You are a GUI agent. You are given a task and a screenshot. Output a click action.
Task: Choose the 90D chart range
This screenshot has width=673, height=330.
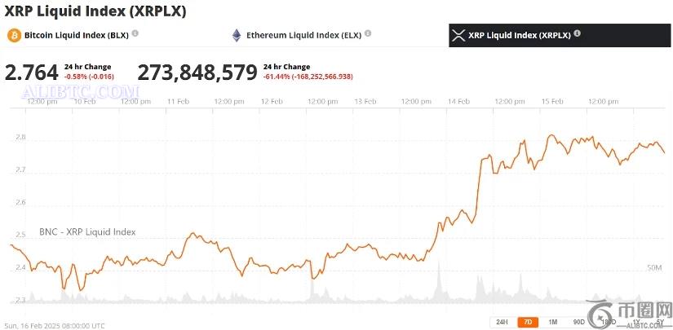point(578,322)
